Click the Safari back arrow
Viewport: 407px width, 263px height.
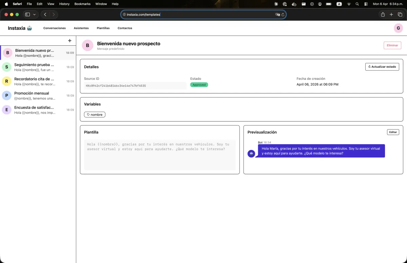pyautogui.click(x=45, y=15)
